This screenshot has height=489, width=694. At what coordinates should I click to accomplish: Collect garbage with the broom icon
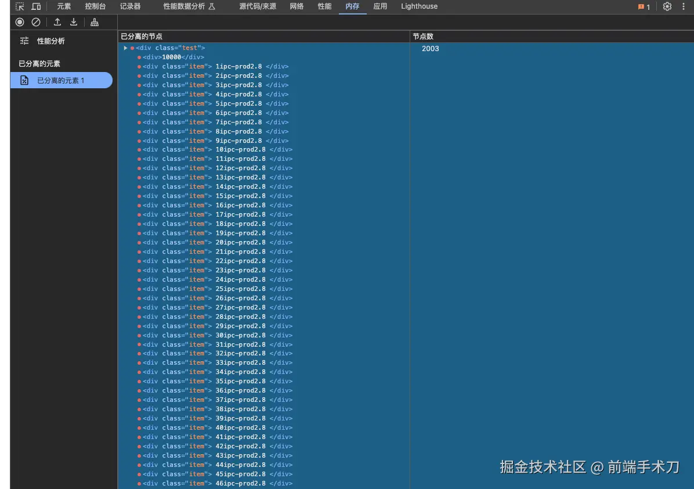tap(94, 22)
